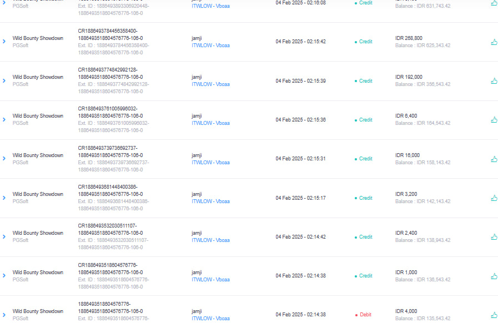
Task: Open ITWLOW - Vboaa link in 02:14:42 row
Action: (210, 240)
